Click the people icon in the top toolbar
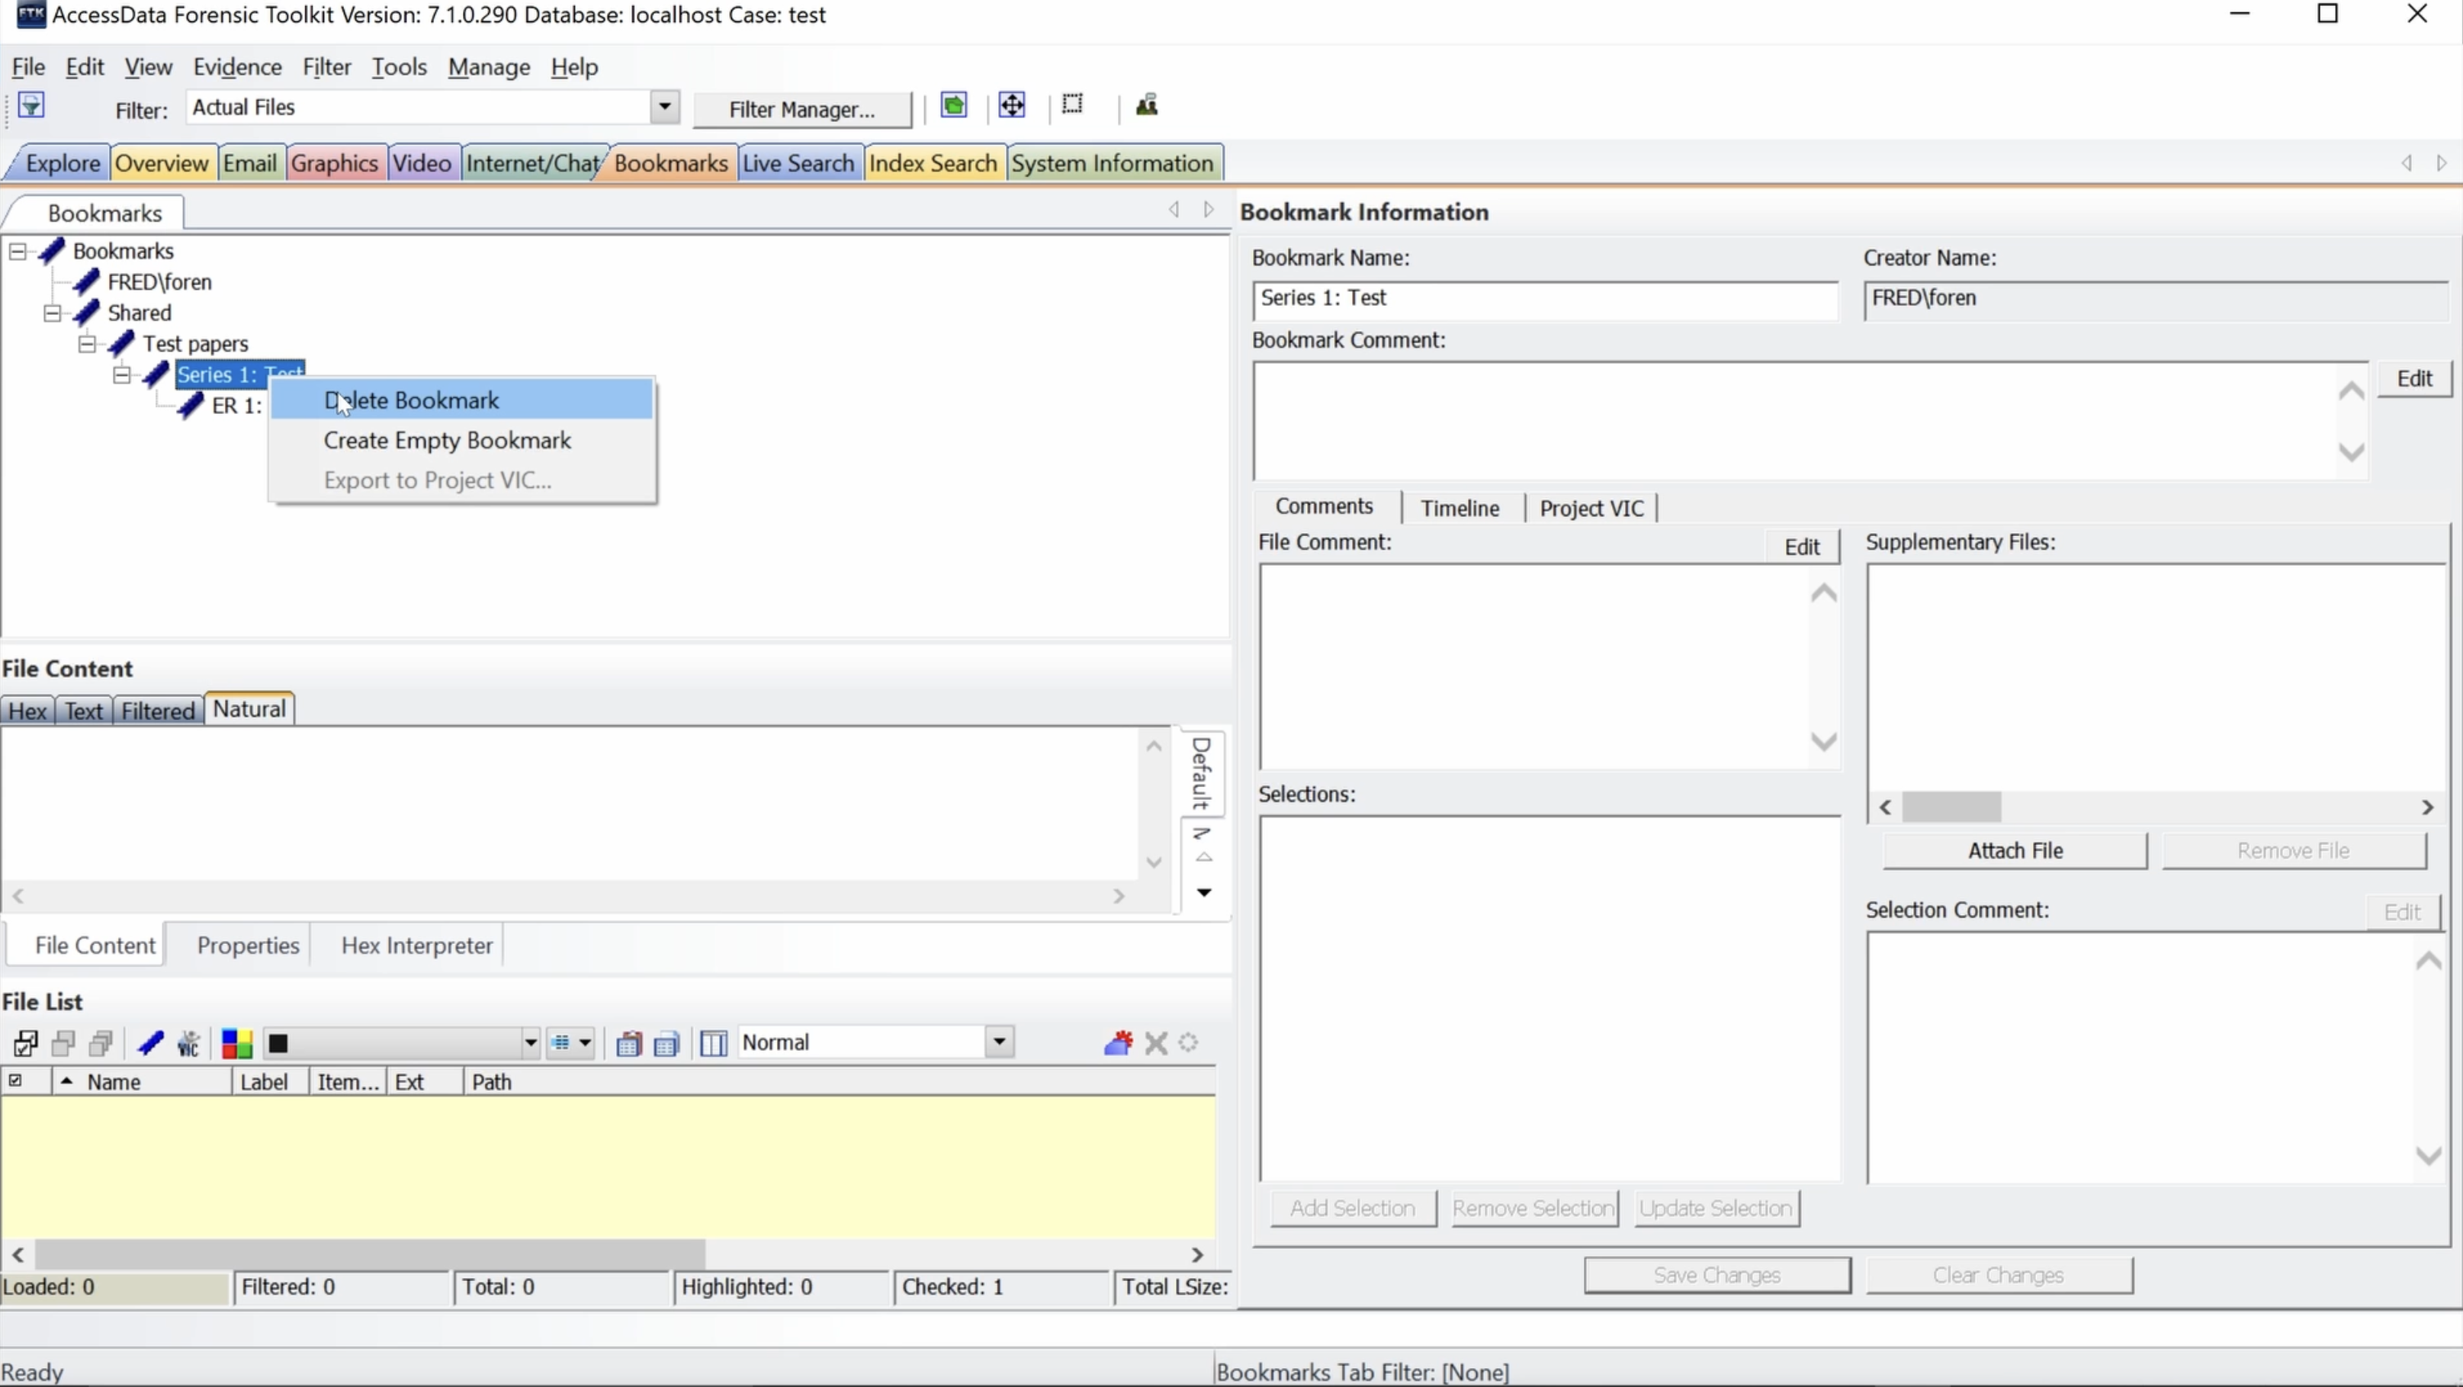The image size is (2463, 1387). [1146, 105]
